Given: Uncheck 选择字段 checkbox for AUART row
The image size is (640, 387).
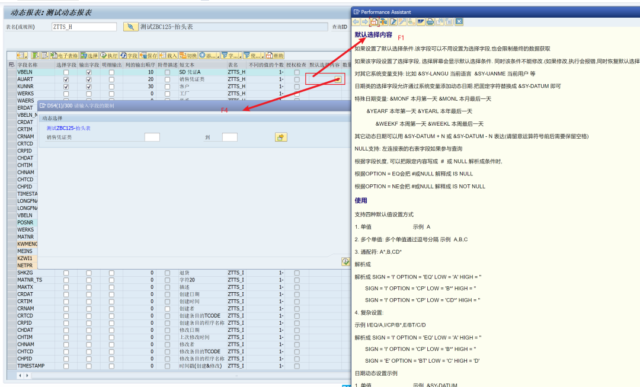Looking at the screenshot, I should [x=66, y=79].
